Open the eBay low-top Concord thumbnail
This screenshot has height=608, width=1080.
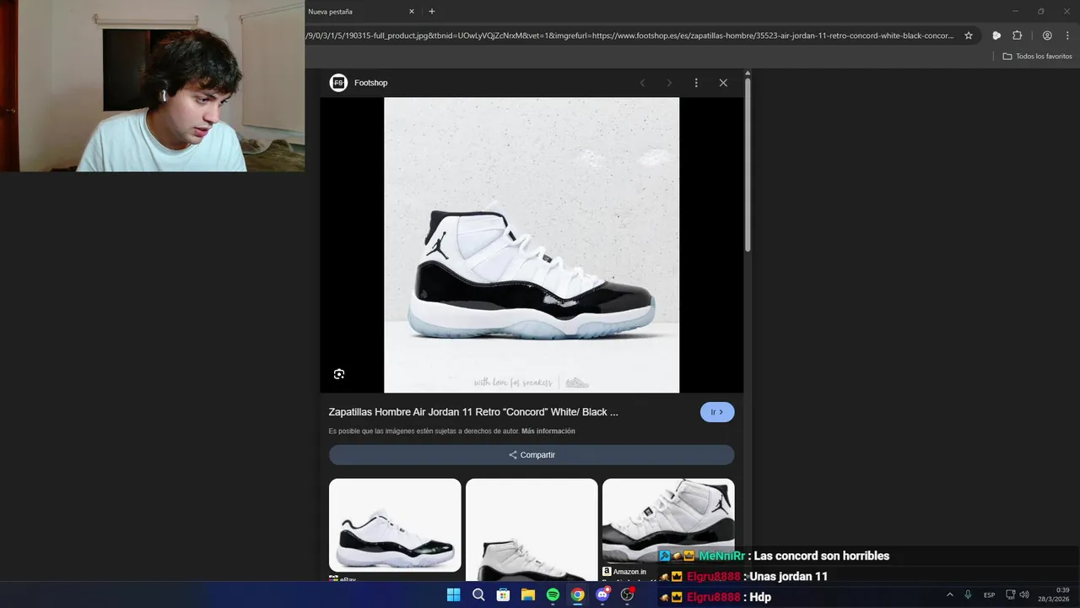pyautogui.click(x=395, y=525)
